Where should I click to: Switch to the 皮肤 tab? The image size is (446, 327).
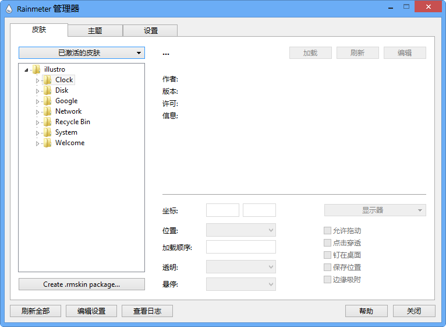pos(39,30)
